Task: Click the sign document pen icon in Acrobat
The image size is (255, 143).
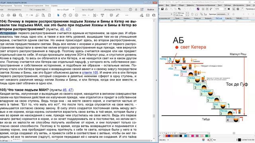Action: pyautogui.click(x=141, y=15)
